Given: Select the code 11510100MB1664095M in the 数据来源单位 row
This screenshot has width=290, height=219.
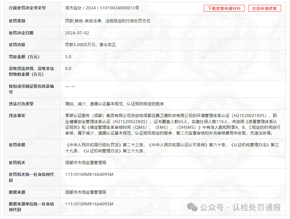Looking at the screenshot, I should point(89,204).
